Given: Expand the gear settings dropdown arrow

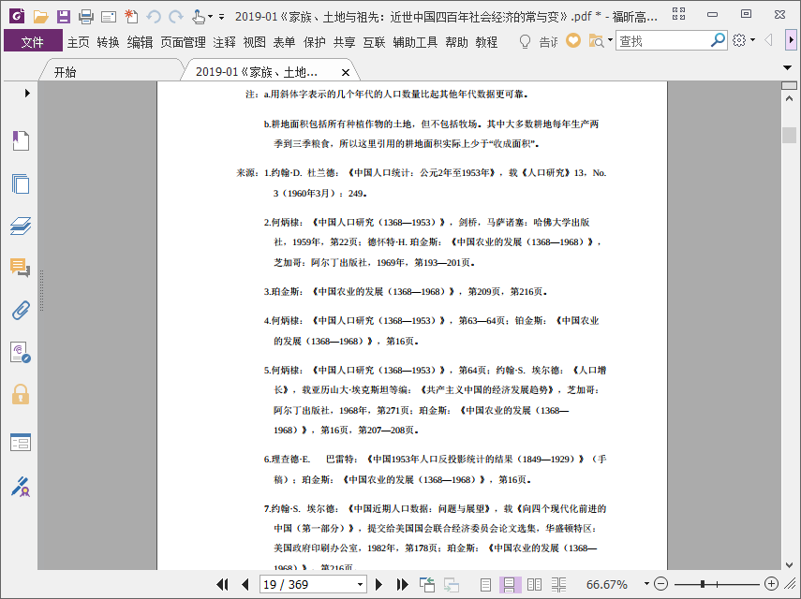Looking at the screenshot, I should pos(752,40).
